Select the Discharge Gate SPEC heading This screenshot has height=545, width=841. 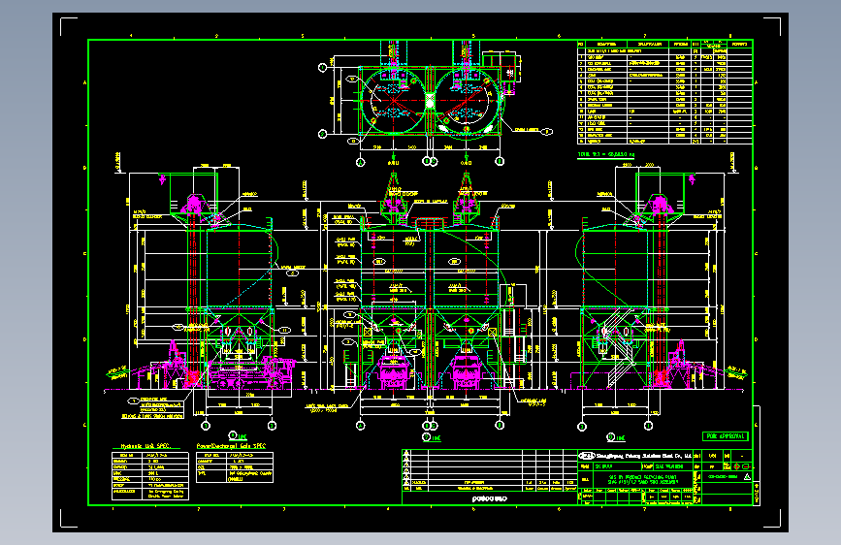(231, 446)
